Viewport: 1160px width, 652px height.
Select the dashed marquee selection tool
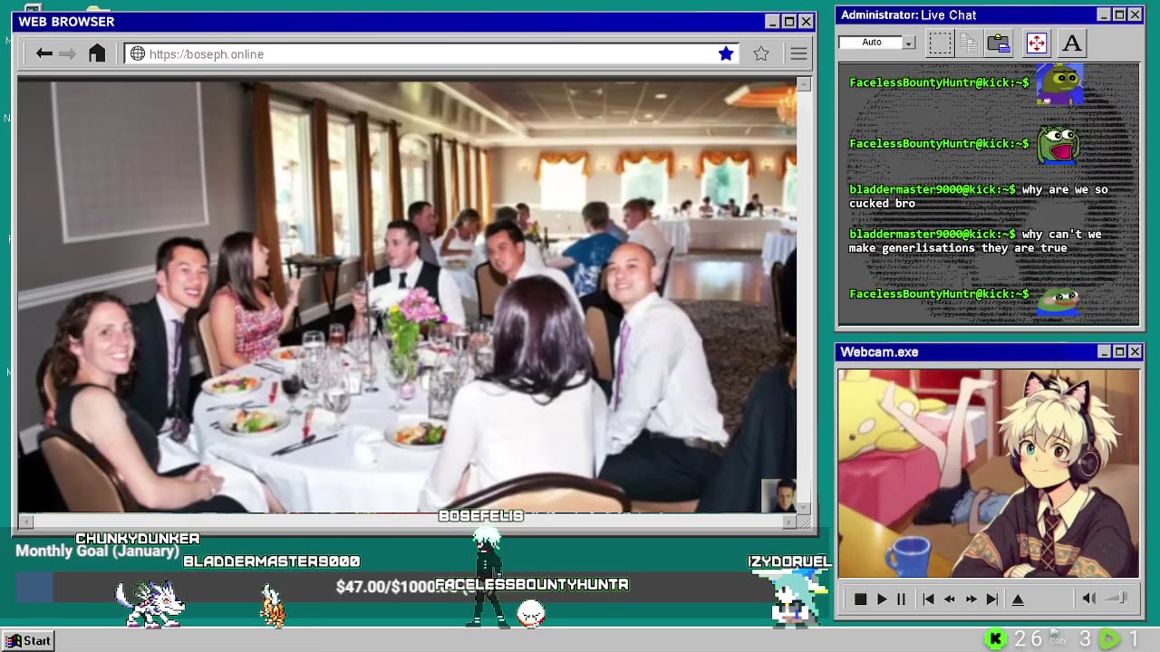coord(940,43)
